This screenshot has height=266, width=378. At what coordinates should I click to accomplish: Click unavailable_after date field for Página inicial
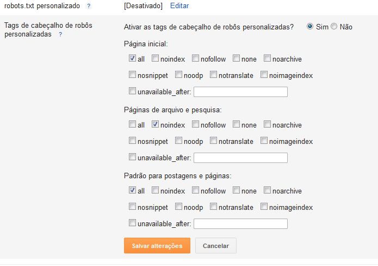[x=240, y=92]
